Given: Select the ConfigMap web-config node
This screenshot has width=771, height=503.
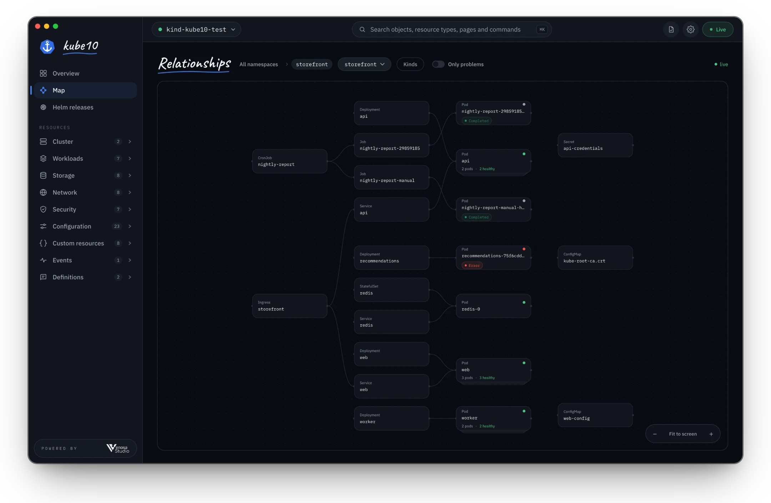Looking at the screenshot, I should (595, 415).
